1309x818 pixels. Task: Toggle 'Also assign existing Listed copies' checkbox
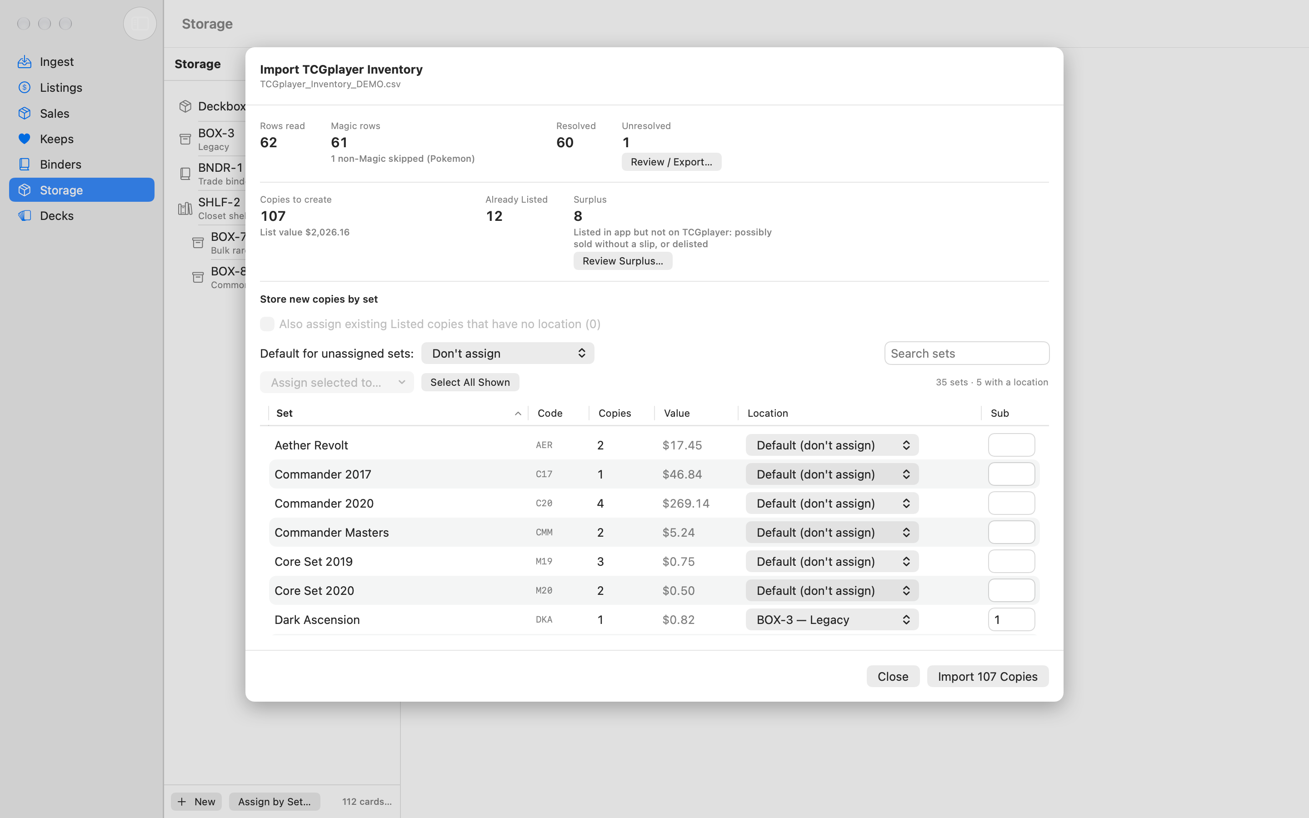click(267, 324)
